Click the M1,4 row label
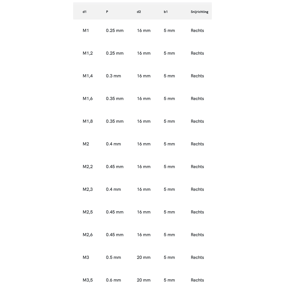Screen dimensions: 285x285 pyautogui.click(x=88, y=76)
